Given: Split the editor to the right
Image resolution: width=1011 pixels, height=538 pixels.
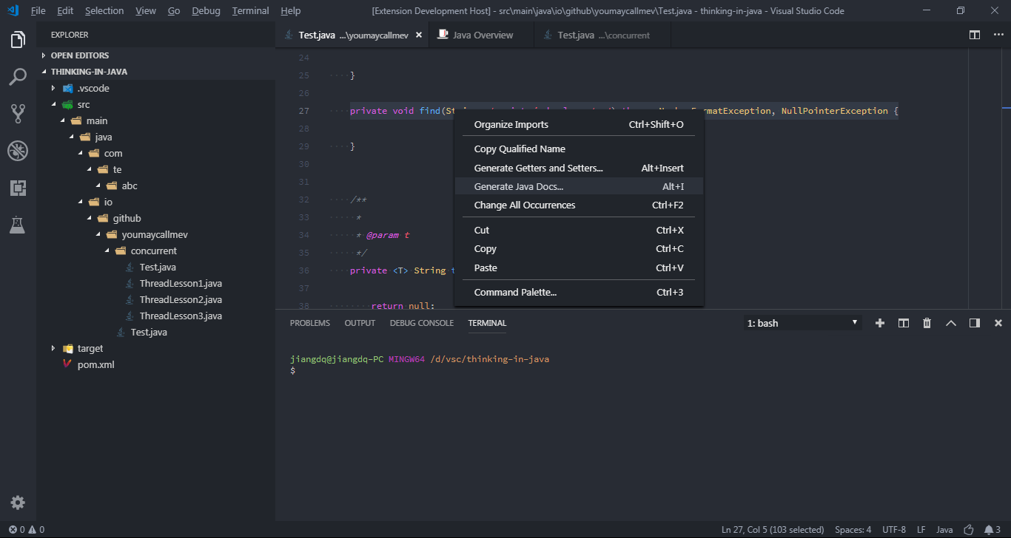Looking at the screenshot, I should point(975,35).
